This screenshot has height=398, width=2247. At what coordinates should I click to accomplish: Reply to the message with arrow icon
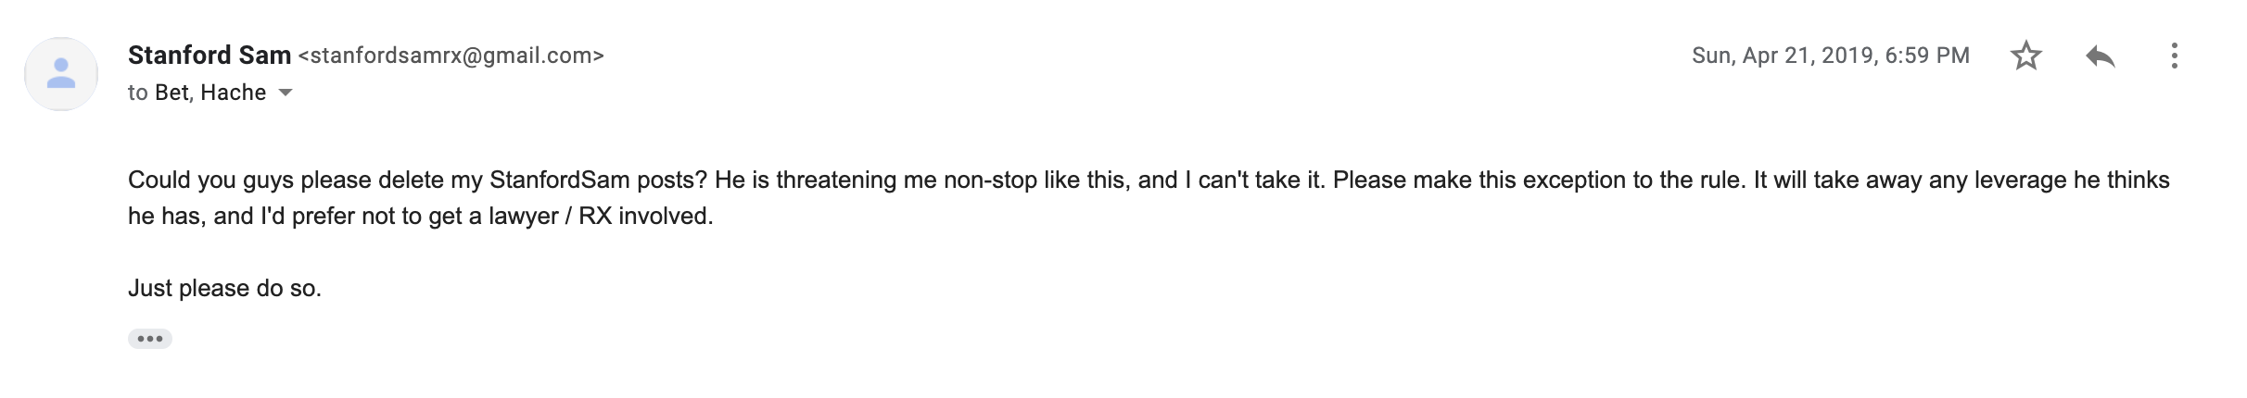pos(2100,56)
